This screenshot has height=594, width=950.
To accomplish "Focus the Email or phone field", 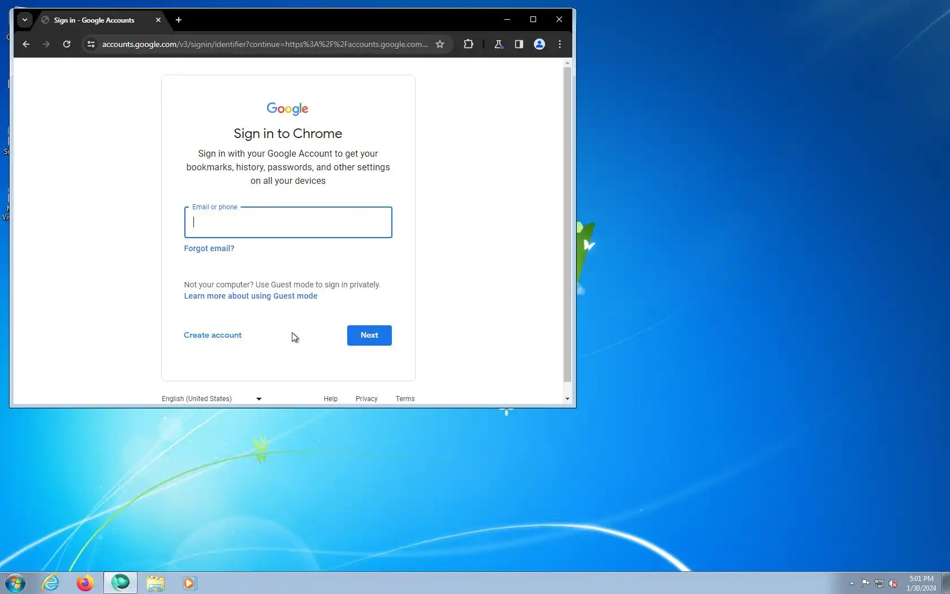I will [288, 222].
